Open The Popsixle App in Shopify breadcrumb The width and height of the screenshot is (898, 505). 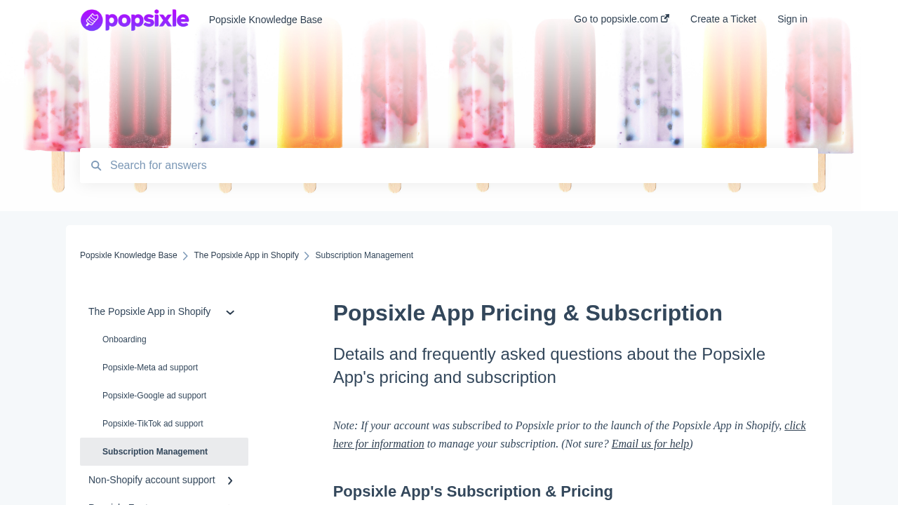pyautogui.click(x=246, y=255)
